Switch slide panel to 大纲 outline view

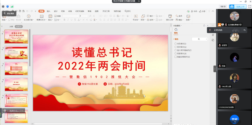tap(11, 27)
